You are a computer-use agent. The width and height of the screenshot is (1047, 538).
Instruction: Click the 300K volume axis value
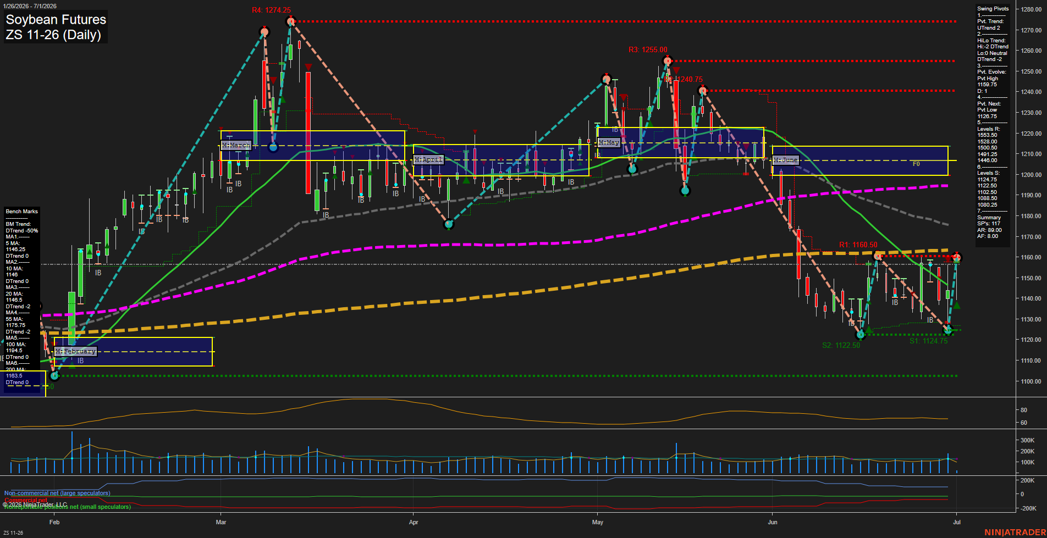click(x=1028, y=441)
